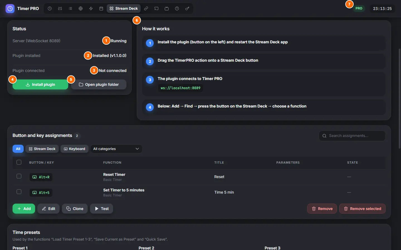
Task: Click the 23:13:25 clock display
Action: 382,9
